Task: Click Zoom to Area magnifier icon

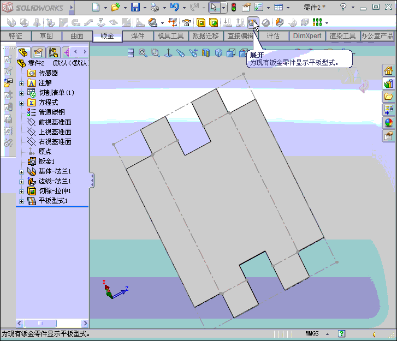Action: pyautogui.click(x=155, y=53)
